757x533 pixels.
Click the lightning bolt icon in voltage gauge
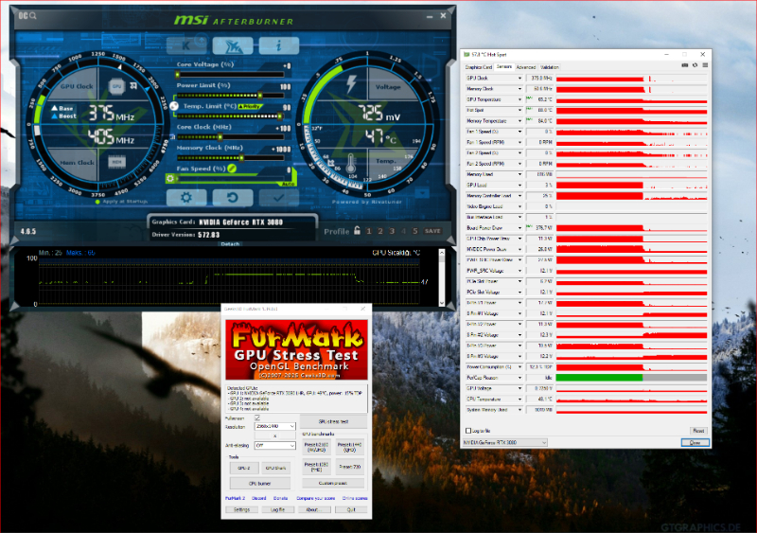click(x=351, y=84)
